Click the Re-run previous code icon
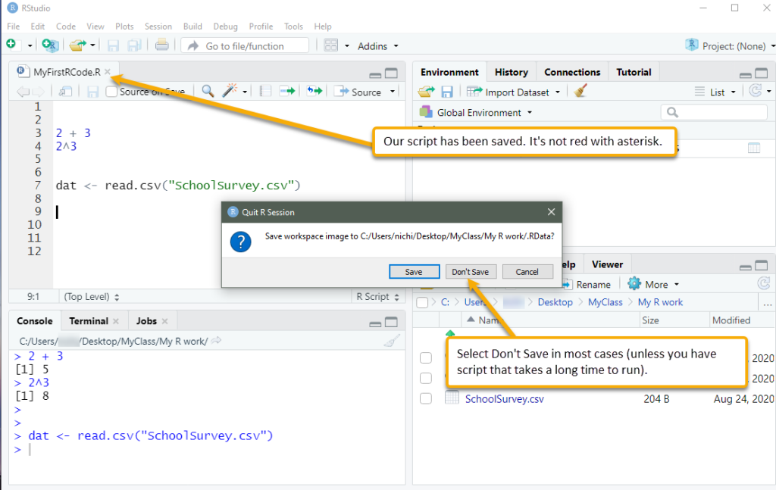The image size is (776, 490). click(x=314, y=91)
